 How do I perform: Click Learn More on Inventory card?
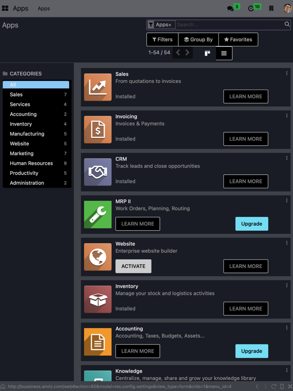point(246,309)
